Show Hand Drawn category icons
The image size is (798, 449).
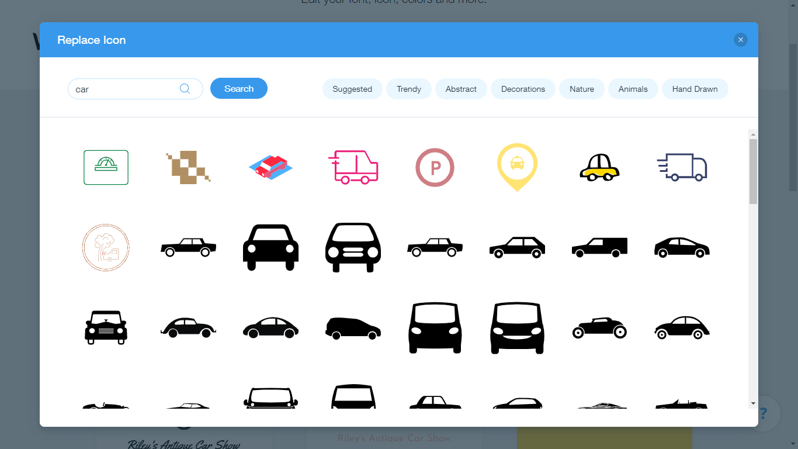pyautogui.click(x=695, y=89)
